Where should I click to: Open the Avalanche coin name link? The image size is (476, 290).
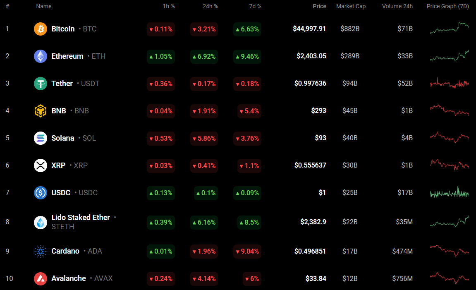(69, 278)
